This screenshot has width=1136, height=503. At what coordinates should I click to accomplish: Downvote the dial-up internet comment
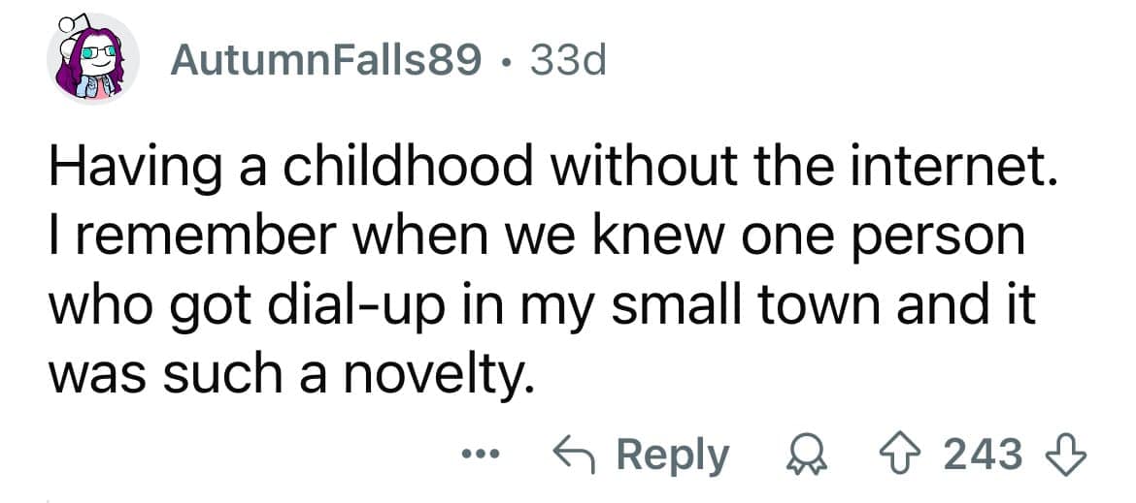point(1069,455)
